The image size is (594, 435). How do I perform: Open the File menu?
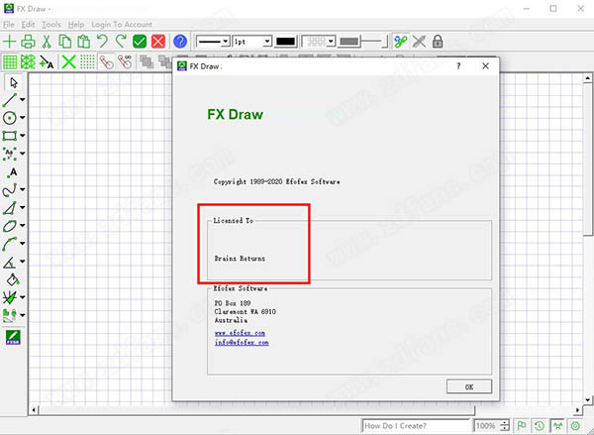point(8,24)
